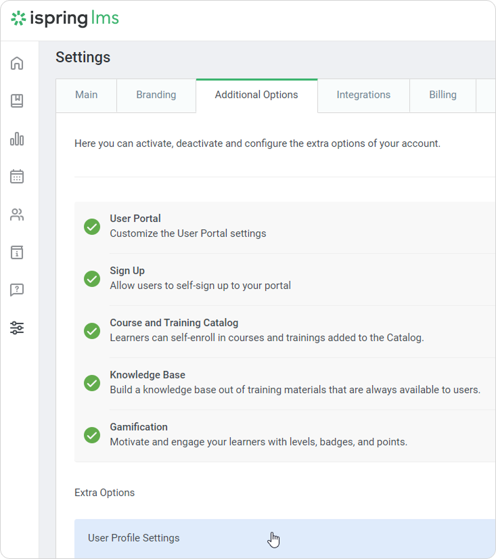Open the Calendar icon in sidebar
This screenshot has width=496, height=559.
17,177
